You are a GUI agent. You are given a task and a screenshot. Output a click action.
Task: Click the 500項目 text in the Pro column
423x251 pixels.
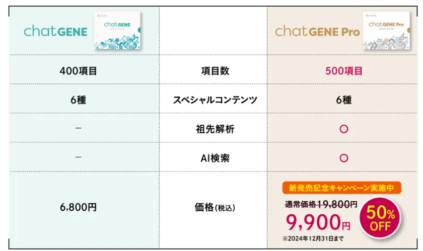344,71
